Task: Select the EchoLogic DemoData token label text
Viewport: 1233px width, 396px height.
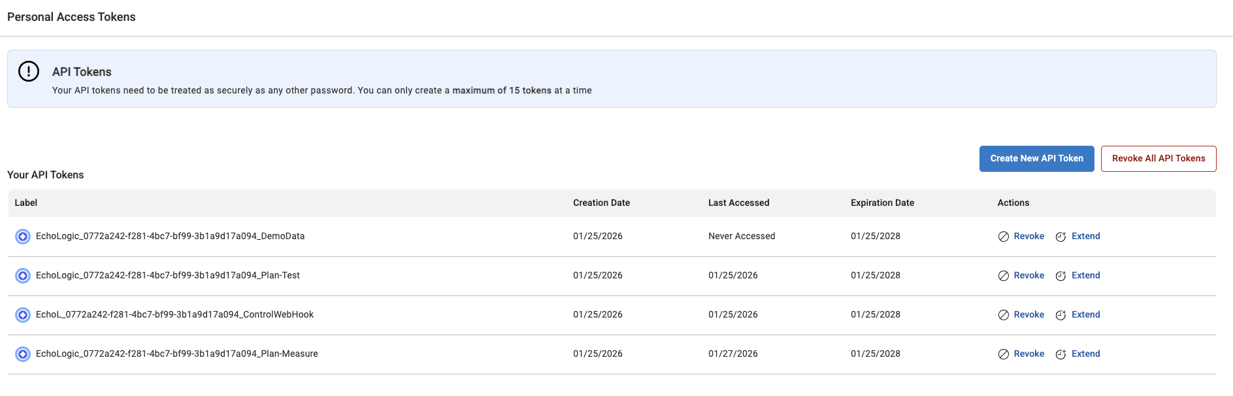Action: [x=170, y=237]
